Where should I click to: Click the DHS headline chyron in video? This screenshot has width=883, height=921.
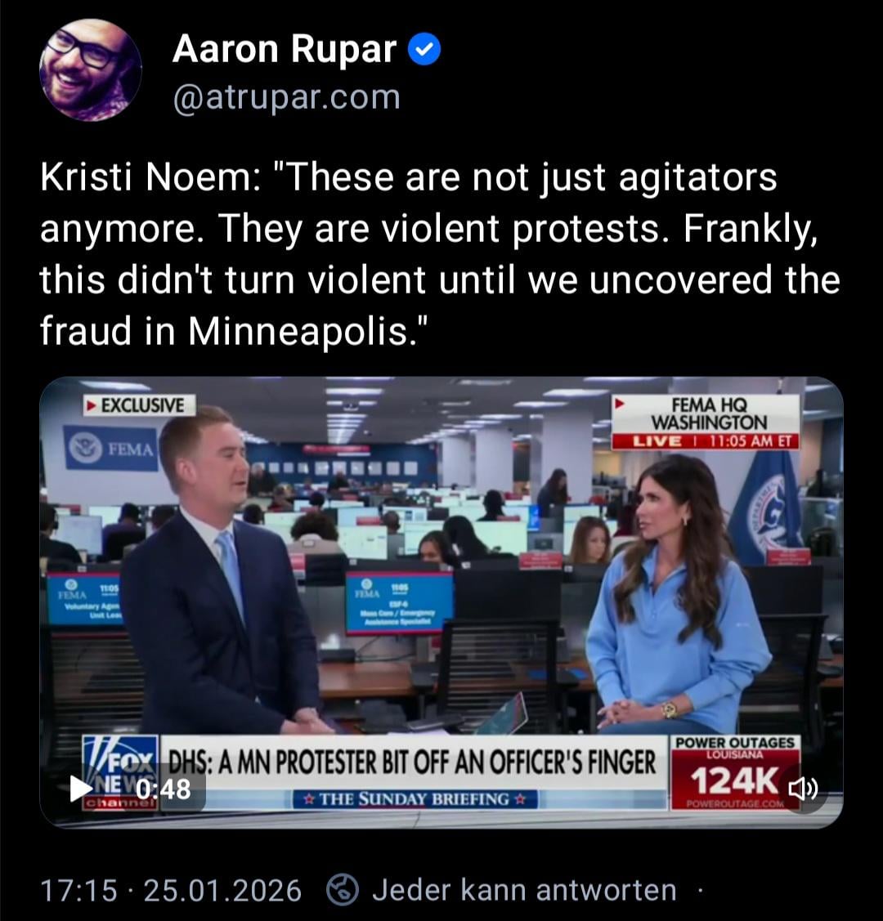413,762
